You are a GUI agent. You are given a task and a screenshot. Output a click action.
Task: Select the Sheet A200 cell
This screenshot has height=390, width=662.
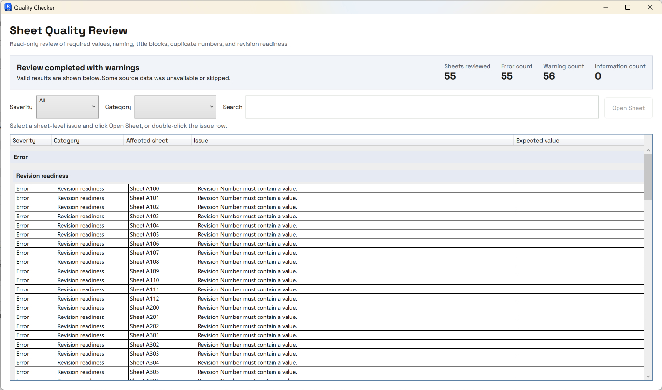click(162, 308)
